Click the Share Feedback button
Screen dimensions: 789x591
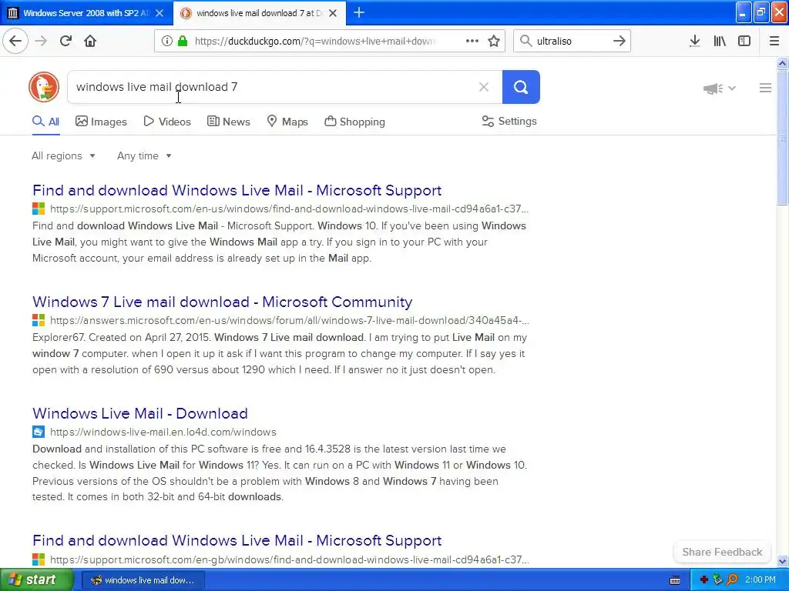coord(722,552)
